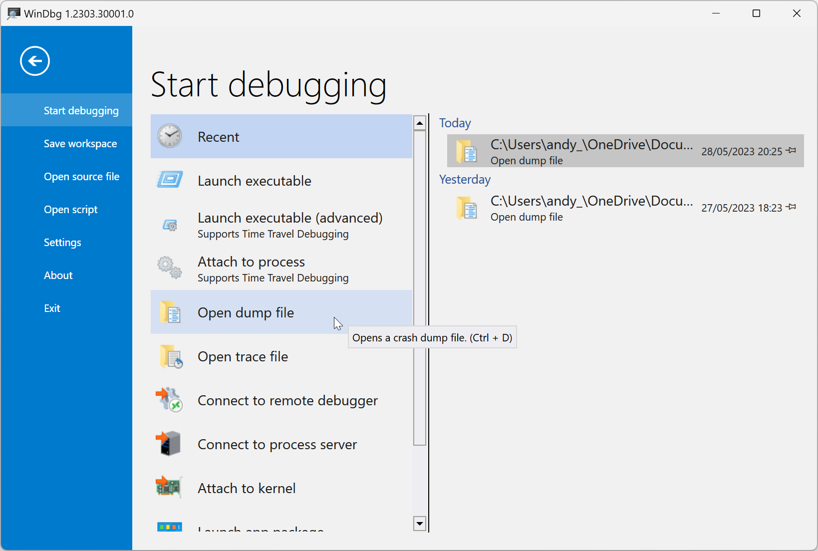This screenshot has height=551, width=818.
Task: Open today's recent C:\Users\andy_ dump file path
Action: [591, 145]
